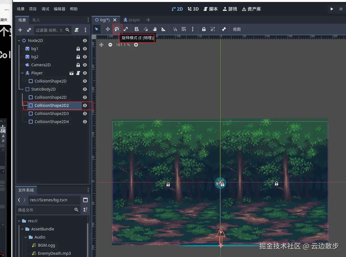Open the 视图 view menu button
Viewport: 346px width, 257px height.
[237, 29]
